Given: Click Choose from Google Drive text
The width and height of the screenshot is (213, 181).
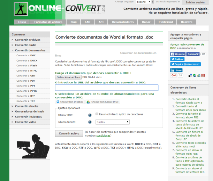Looking at the screenshot, I should point(105,102).
